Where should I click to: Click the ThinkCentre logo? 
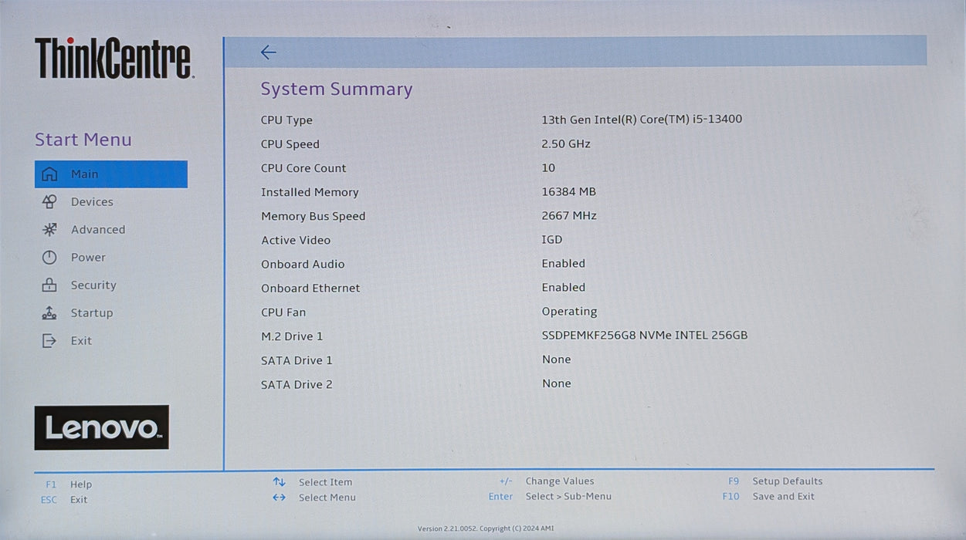(x=114, y=59)
